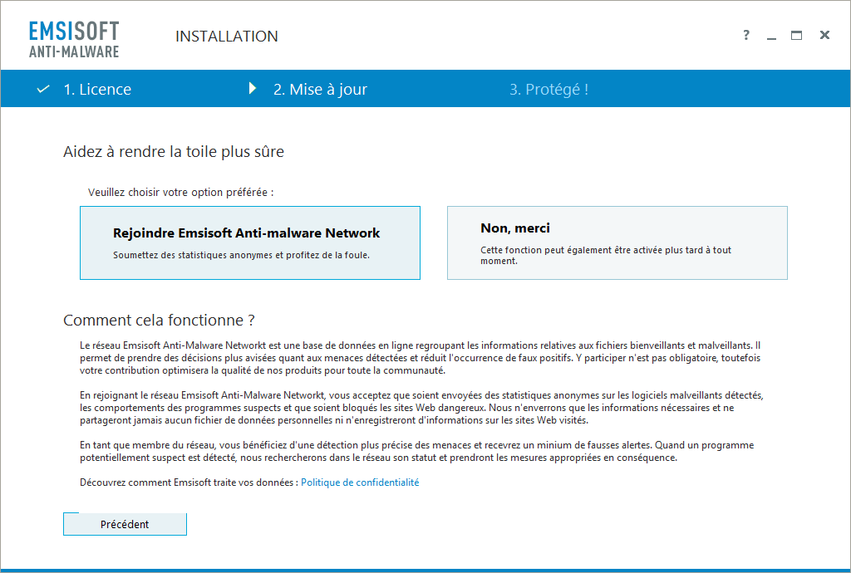This screenshot has width=851, height=573.
Task: Click the heading Aidez à rendre la toile plus sûre
Action: 174,152
